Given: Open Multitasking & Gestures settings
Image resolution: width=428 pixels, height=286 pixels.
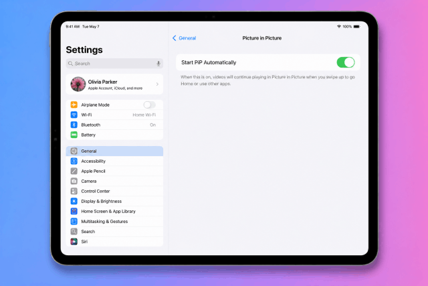Looking at the screenshot, I should click(x=114, y=222).
